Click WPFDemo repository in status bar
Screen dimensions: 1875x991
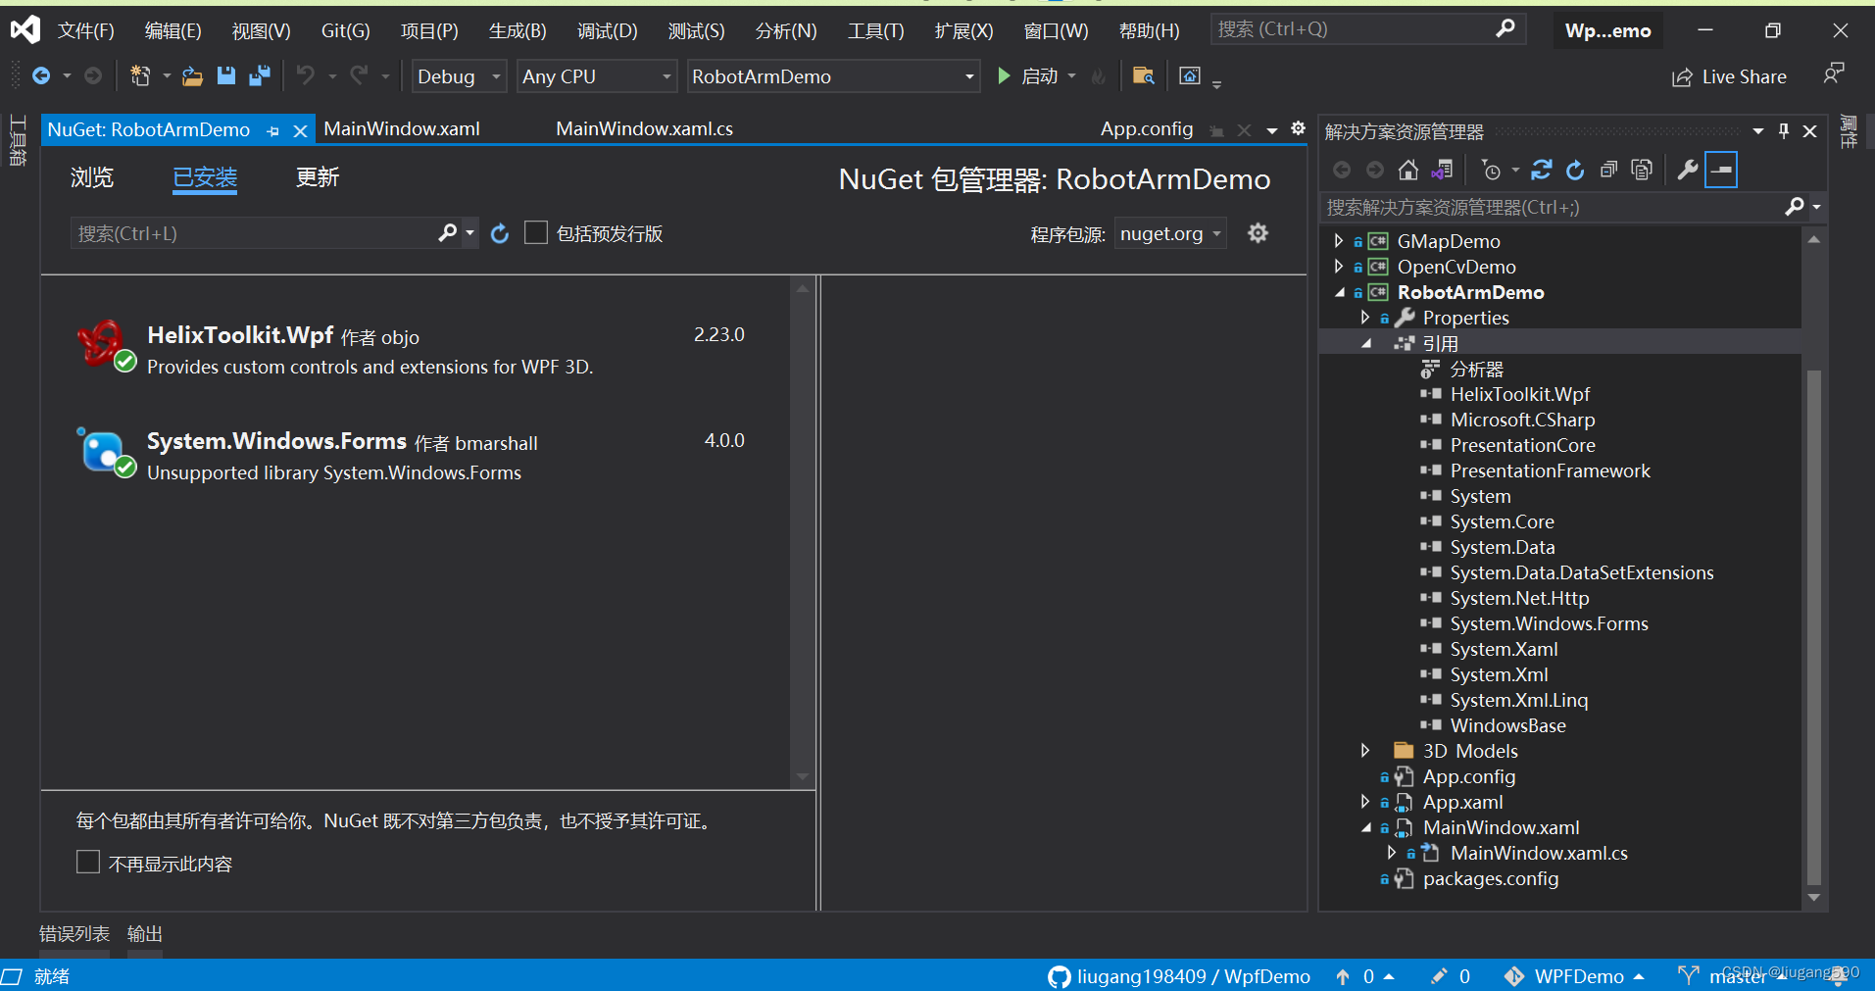[1573, 976]
